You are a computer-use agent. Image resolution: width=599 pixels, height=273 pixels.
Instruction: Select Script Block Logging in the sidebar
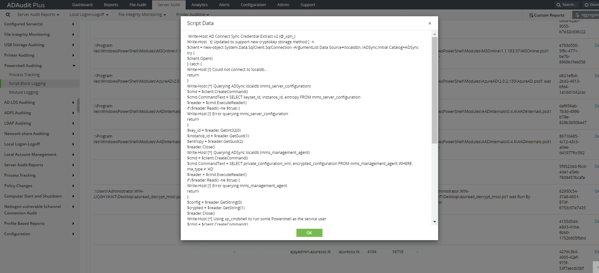coord(27,84)
